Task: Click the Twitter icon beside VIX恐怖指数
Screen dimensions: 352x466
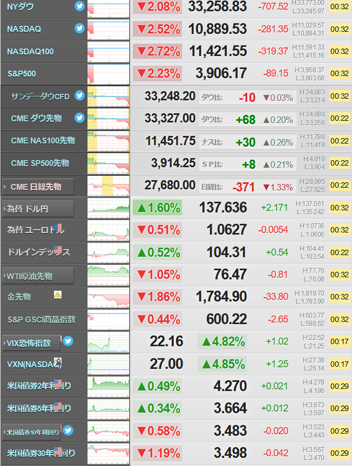Action: tap(68, 341)
